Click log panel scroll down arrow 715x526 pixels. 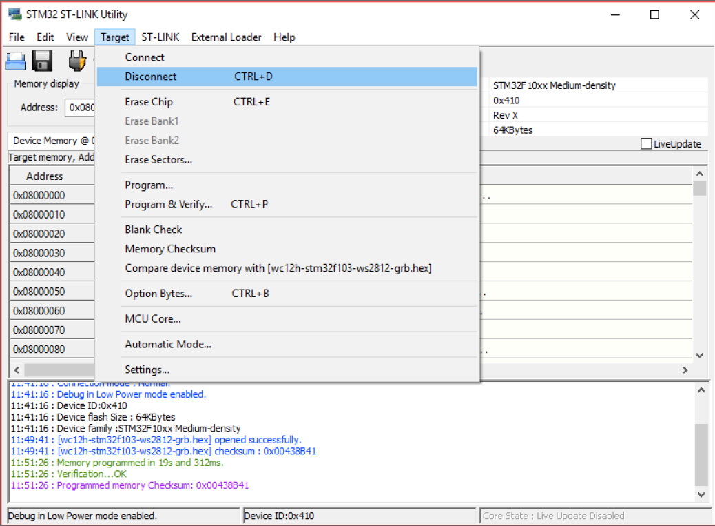(x=701, y=494)
